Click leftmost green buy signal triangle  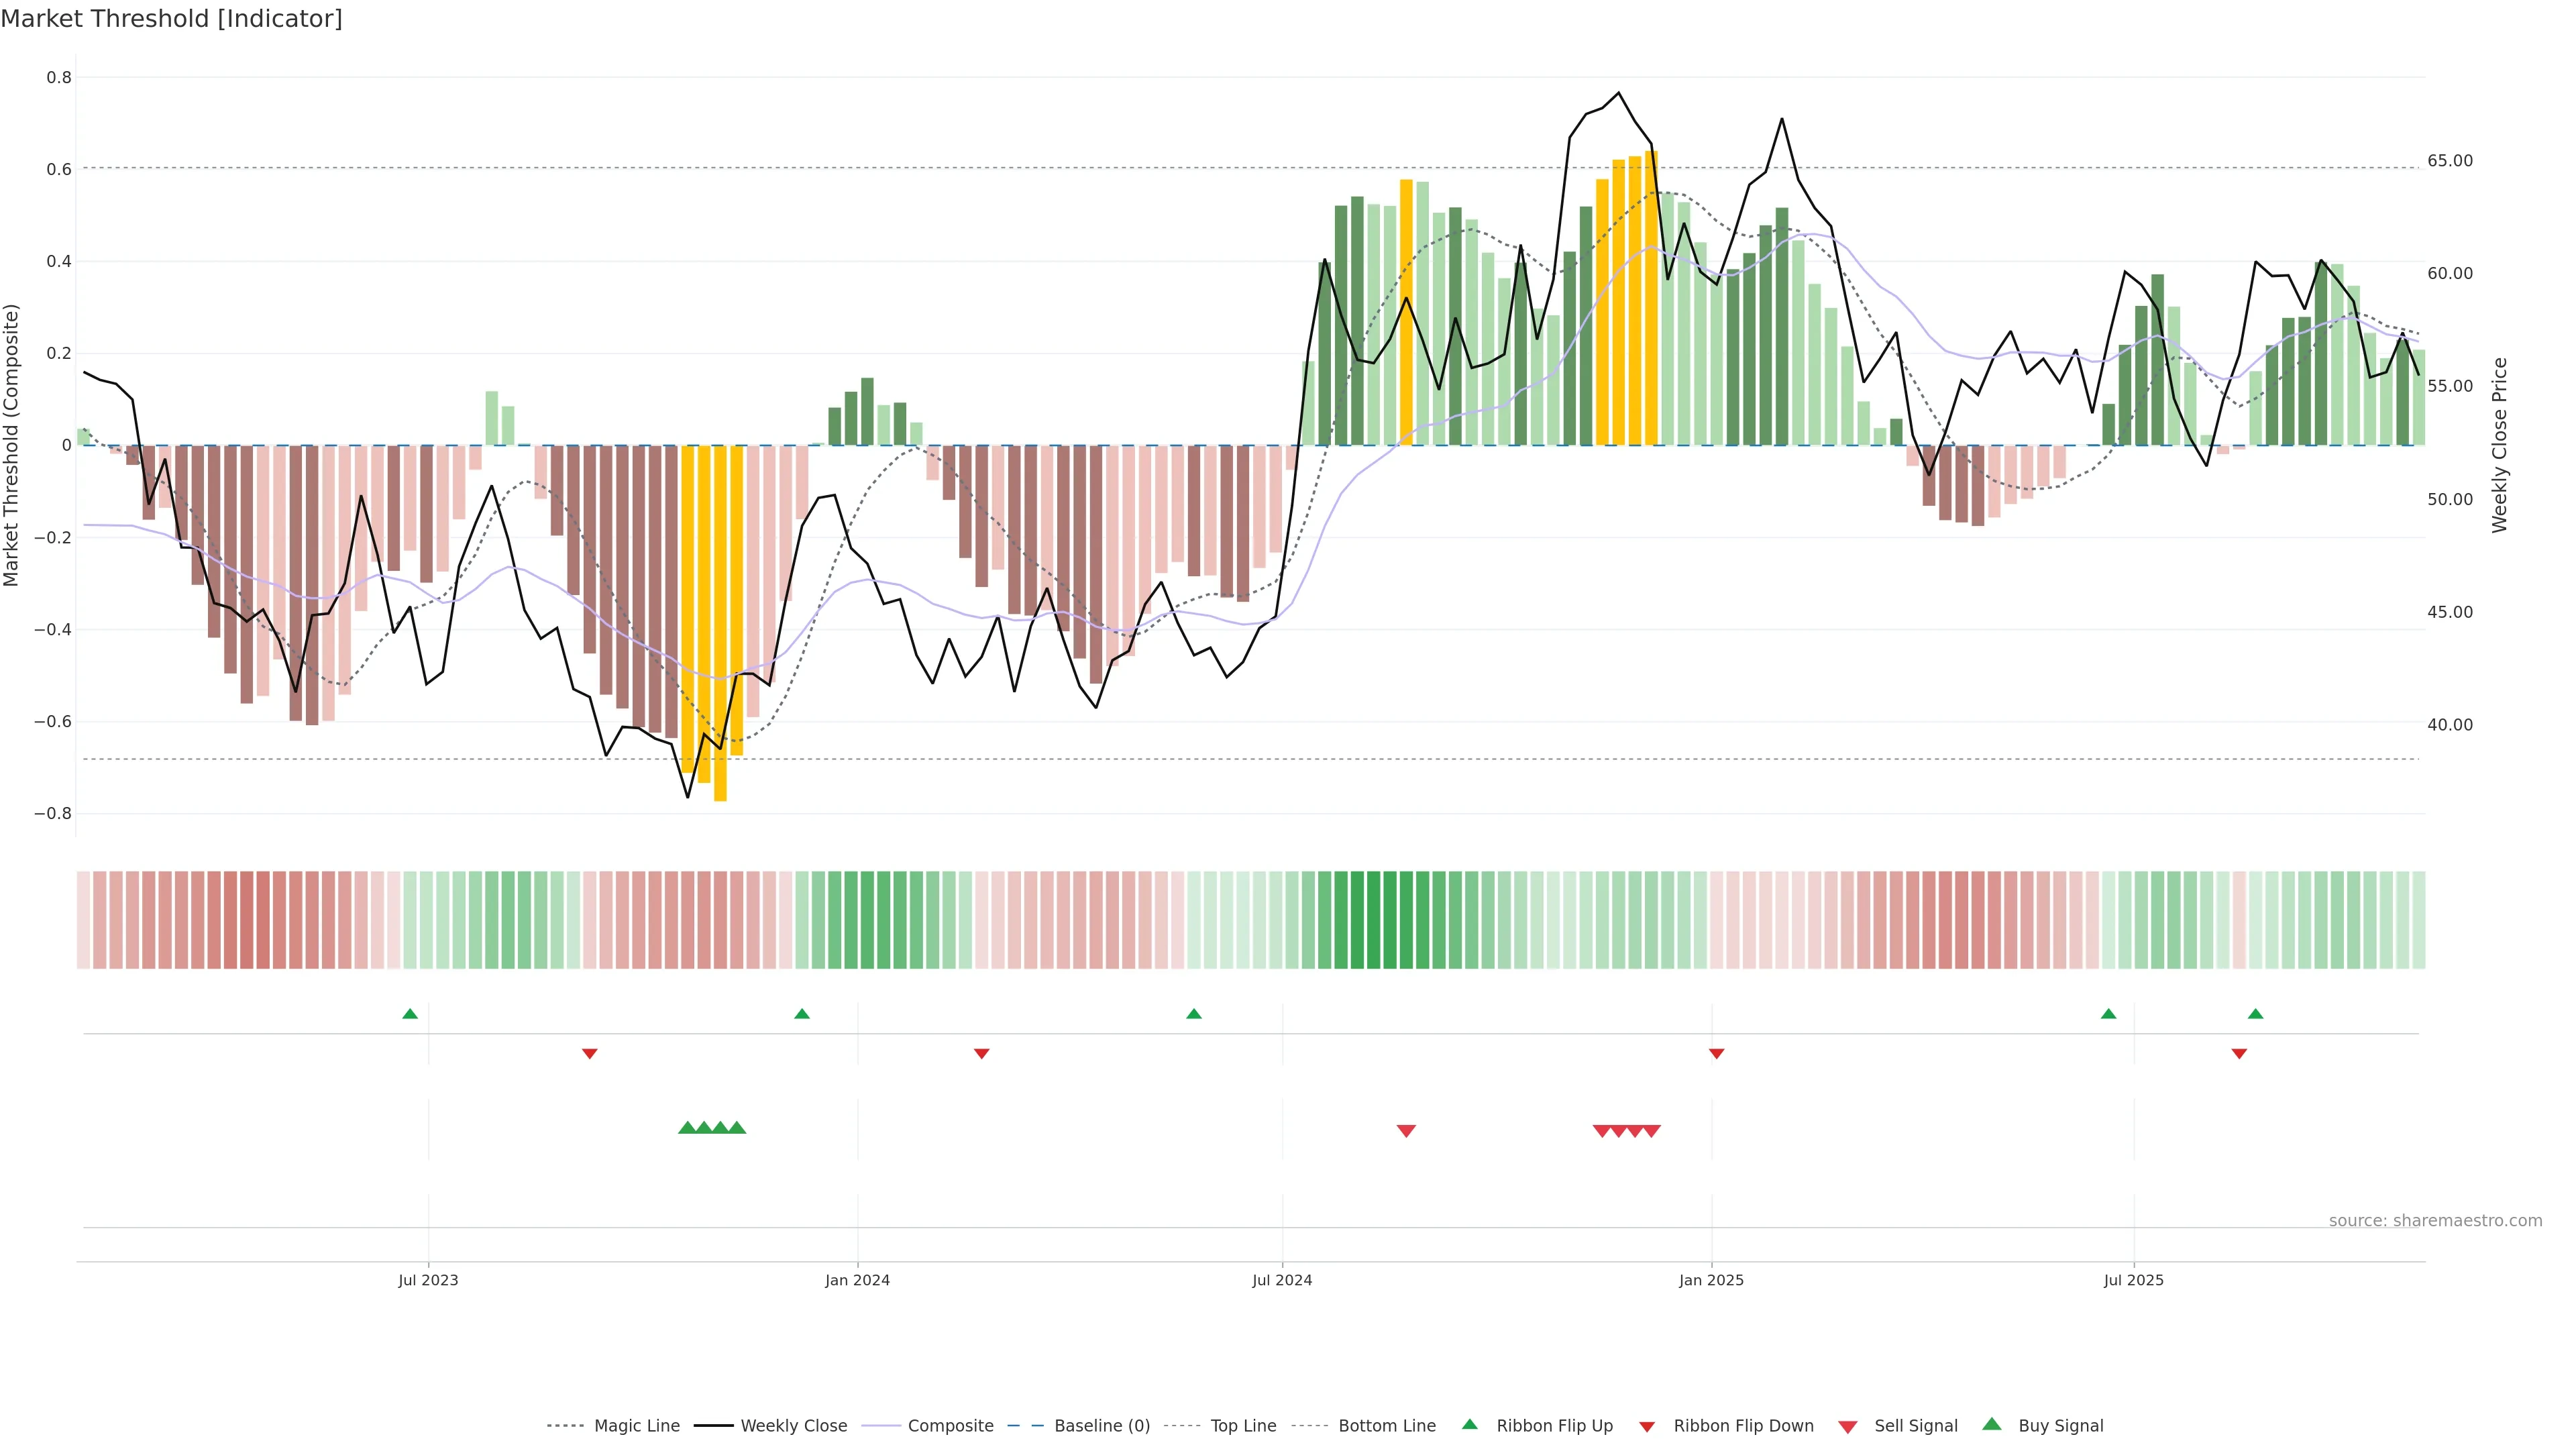click(x=687, y=1128)
